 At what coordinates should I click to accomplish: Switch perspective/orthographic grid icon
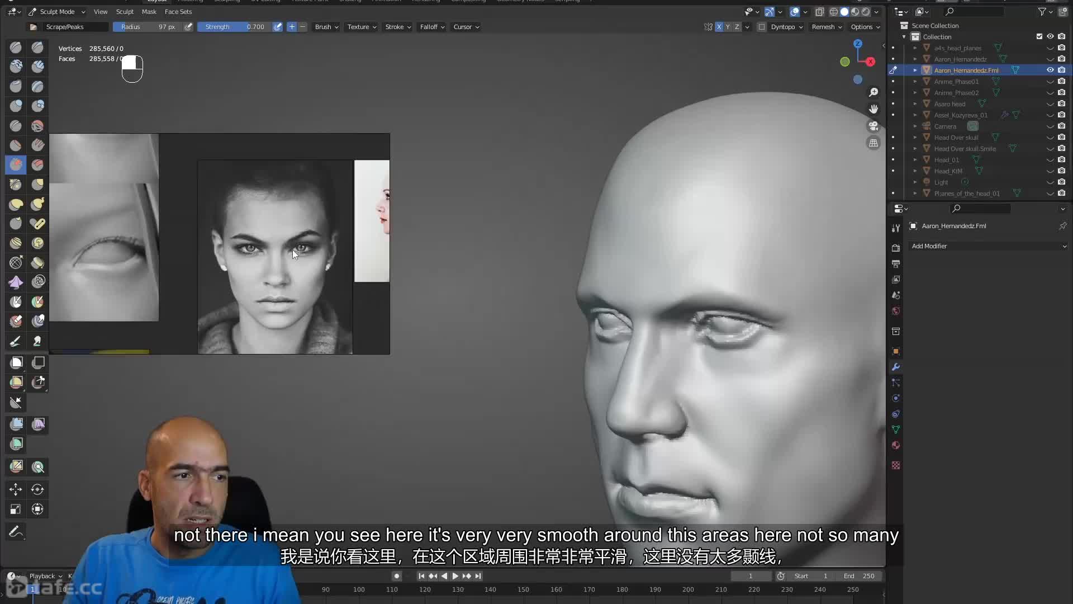point(873,143)
